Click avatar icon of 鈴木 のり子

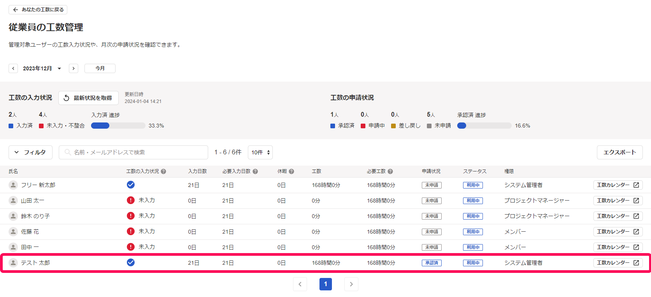pyautogui.click(x=13, y=216)
